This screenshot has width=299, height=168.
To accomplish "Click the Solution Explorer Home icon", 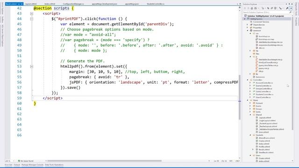I will [252, 8].
